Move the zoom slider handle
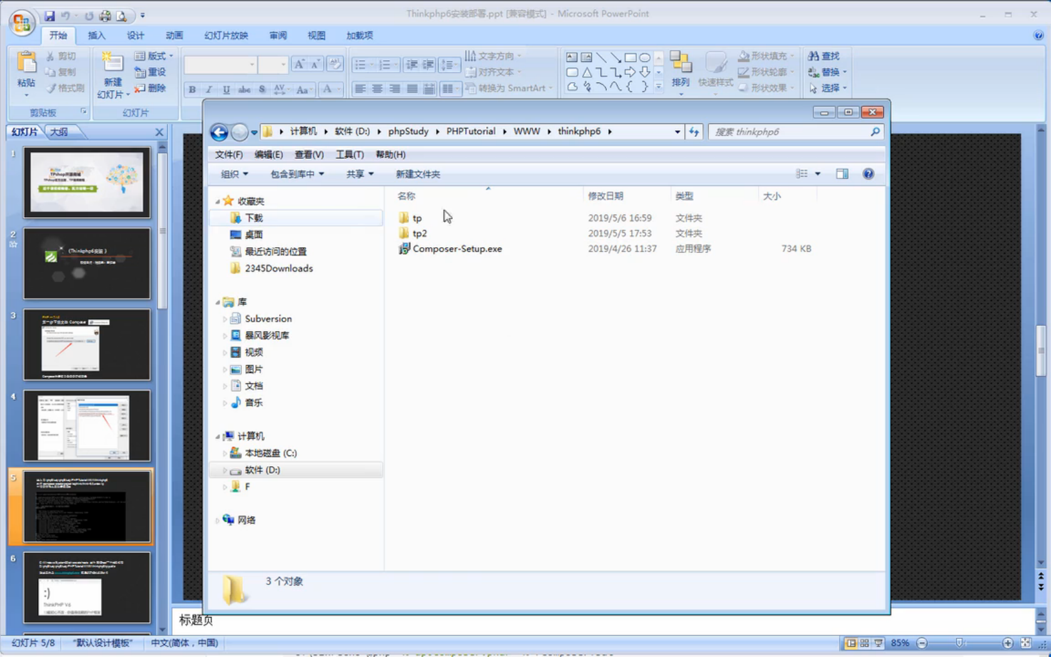Viewport: 1051px width, 657px height. (x=960, y=643)
